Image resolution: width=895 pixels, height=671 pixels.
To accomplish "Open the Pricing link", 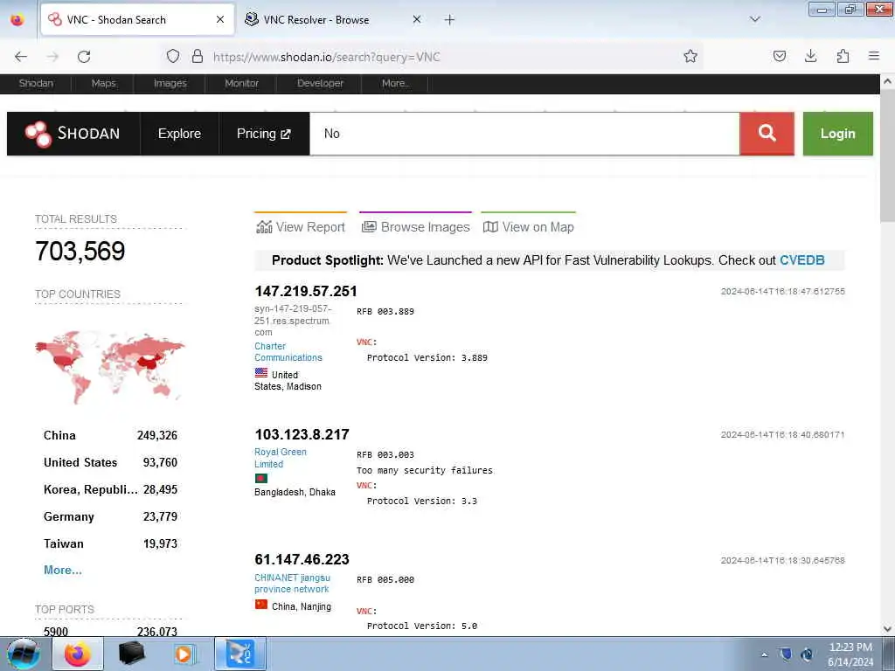I will click(264, 134).
